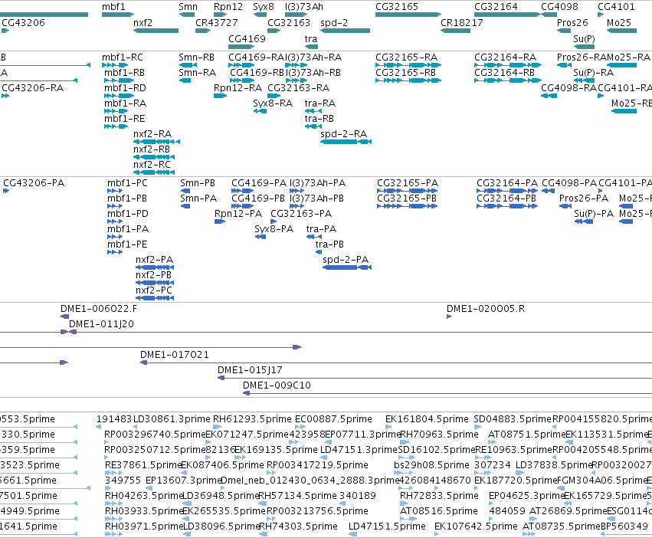The width and height of the screenshot is (652, 538).
Task: Select the Pros26 gene label
Action: click(572, 22)
